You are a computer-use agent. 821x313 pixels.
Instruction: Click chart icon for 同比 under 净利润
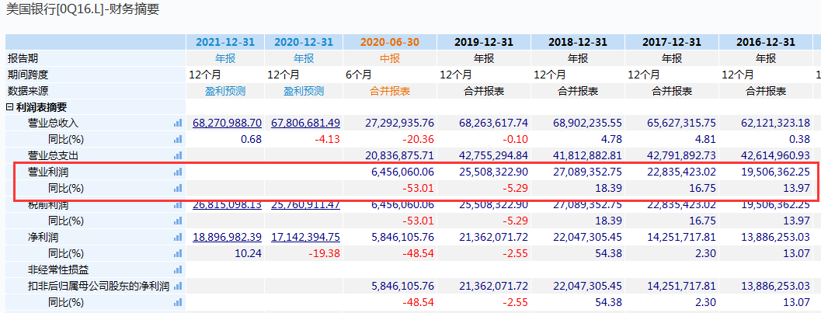178,253
